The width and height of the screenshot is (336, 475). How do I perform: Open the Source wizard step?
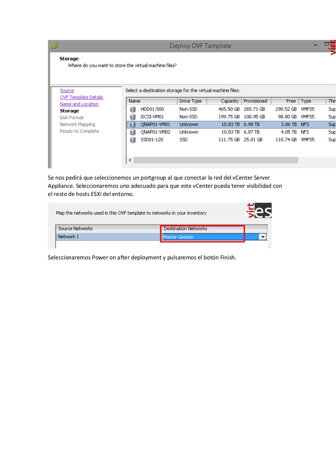tap(67, 91)
